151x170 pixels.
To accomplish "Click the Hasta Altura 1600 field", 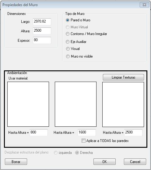I will point(87,133).
